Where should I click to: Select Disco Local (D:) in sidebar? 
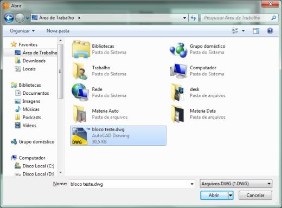click(x=39, y=174)
